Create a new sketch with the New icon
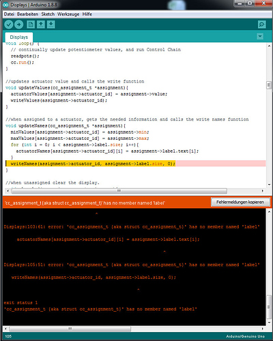The image size is (273, 341). pyautogui.click(x=31, y=25)
